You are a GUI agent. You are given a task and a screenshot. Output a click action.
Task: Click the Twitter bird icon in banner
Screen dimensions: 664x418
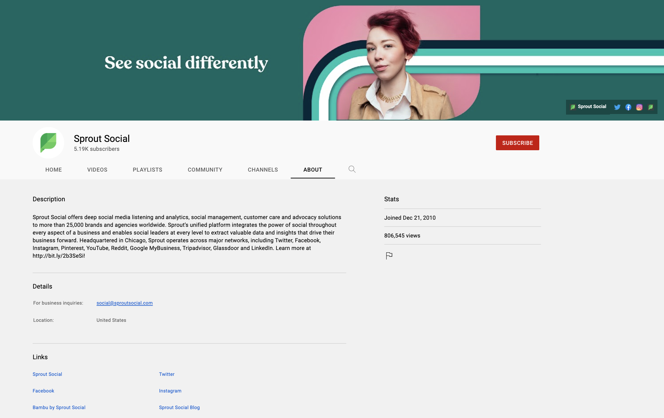coord(617,107)
